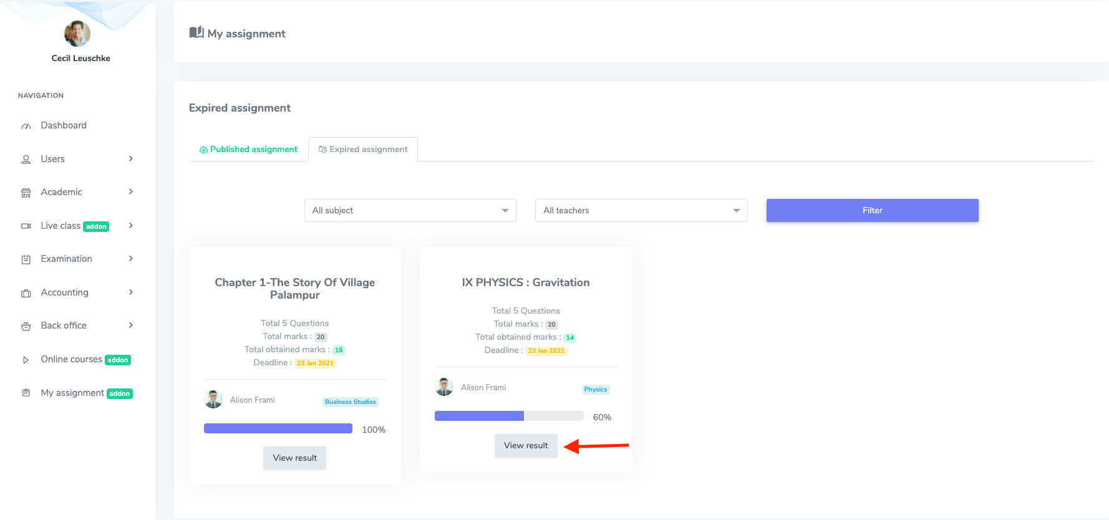The image size is (1109, 520).
Task: Expand the Users submenu chevron
Action: click(131, 159)
